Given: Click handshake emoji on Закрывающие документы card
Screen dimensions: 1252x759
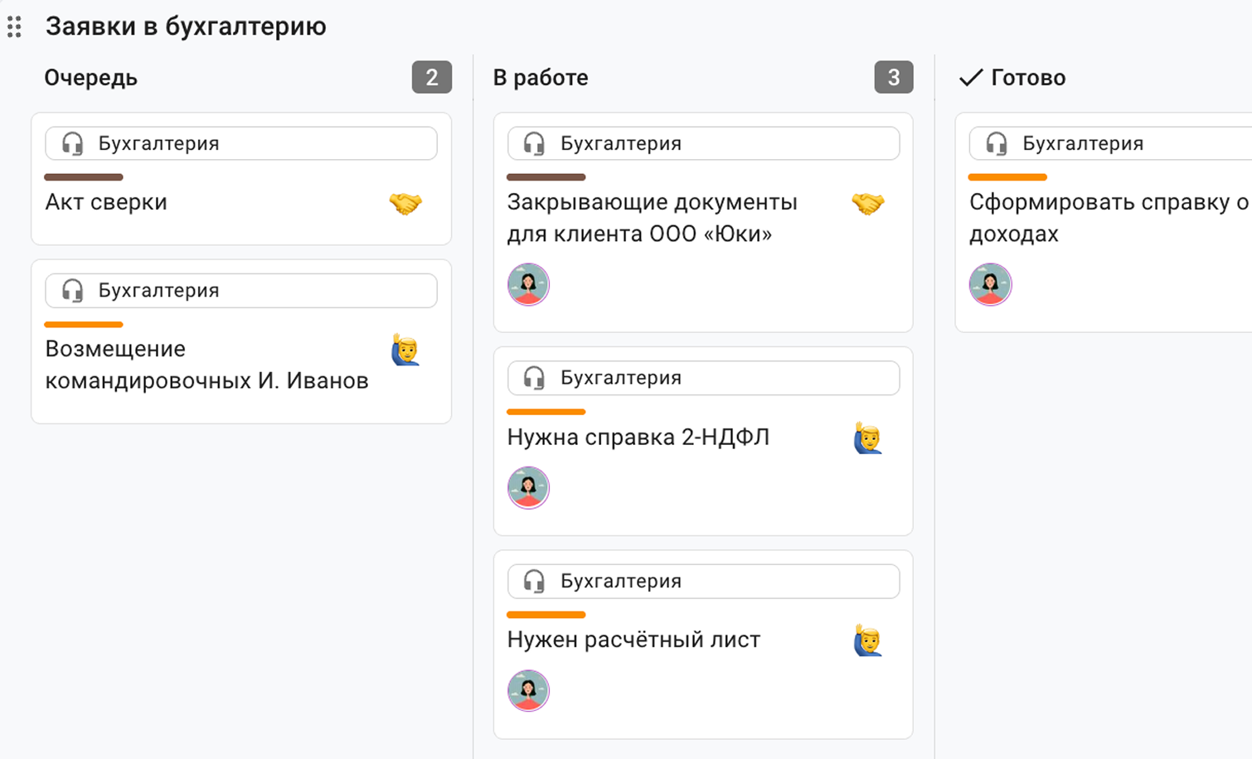Looking at the screenshot, I should [867, 203].
